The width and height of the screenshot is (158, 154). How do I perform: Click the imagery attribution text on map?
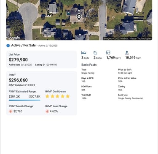pyautogui.click(x=128, y=38)
